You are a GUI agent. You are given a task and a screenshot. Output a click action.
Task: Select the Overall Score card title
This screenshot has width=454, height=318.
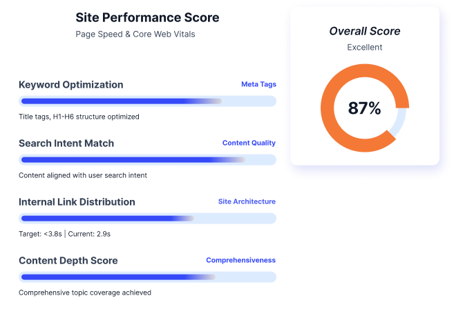(x=364, y=31)
